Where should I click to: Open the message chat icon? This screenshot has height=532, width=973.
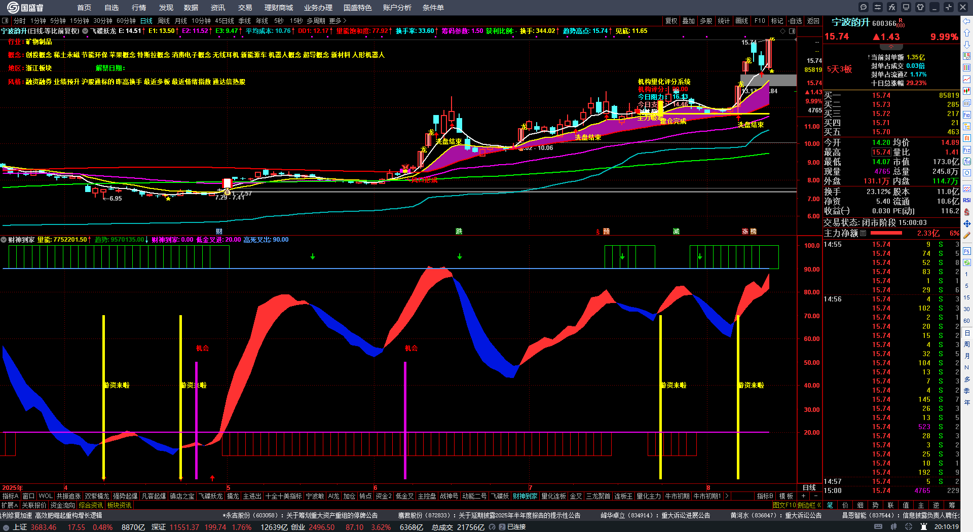[864, 7]
